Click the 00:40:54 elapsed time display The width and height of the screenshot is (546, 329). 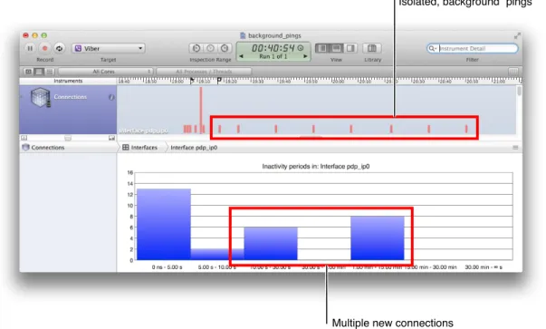tap(273, 48)
